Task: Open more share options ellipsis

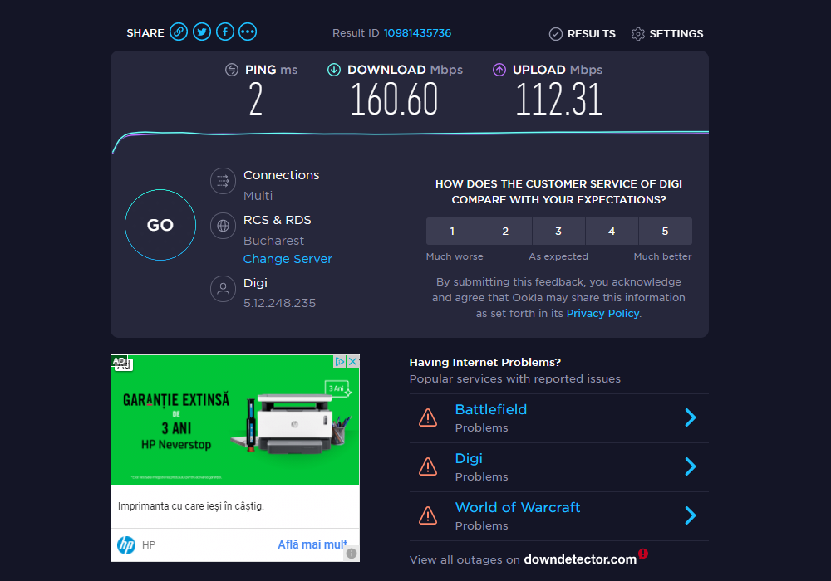Action: click(248, 32)
